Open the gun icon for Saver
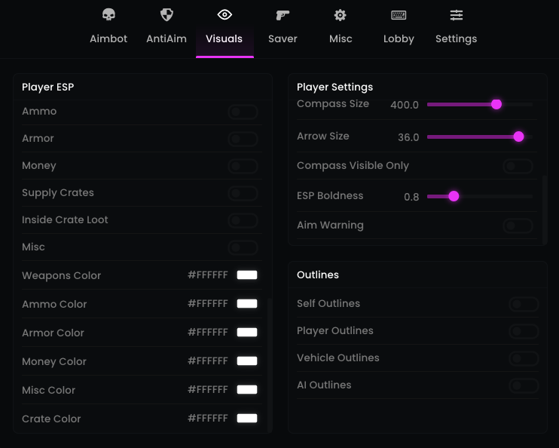This screenshot has width=559, height=448. pyautogui.click(x=283, y=15)
